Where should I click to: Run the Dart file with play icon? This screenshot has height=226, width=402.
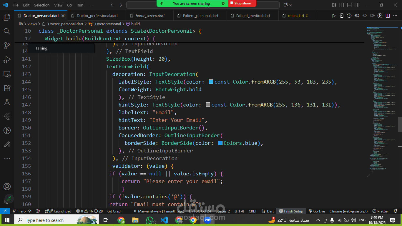coord(334,16)
